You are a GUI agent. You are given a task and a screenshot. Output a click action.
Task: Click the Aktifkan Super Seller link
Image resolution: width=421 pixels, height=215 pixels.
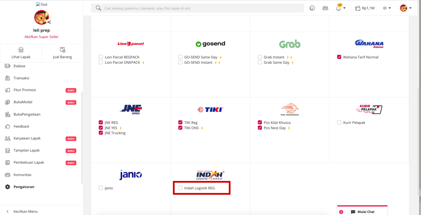[x=41, y=37]
